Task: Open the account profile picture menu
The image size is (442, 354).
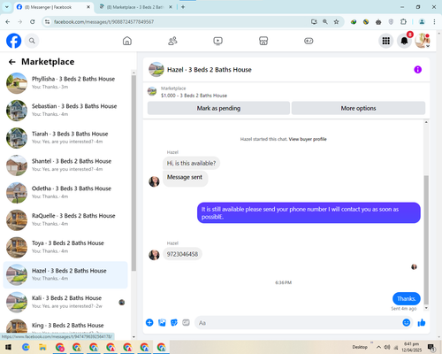Action: (423, 41)
